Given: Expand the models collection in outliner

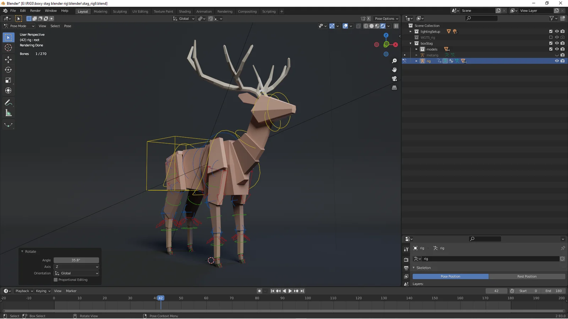Looking at the screenshot, I should [x=416, y=49].
